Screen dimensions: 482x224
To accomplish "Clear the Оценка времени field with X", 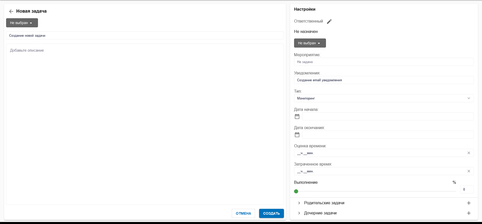I will click(469, 153).
